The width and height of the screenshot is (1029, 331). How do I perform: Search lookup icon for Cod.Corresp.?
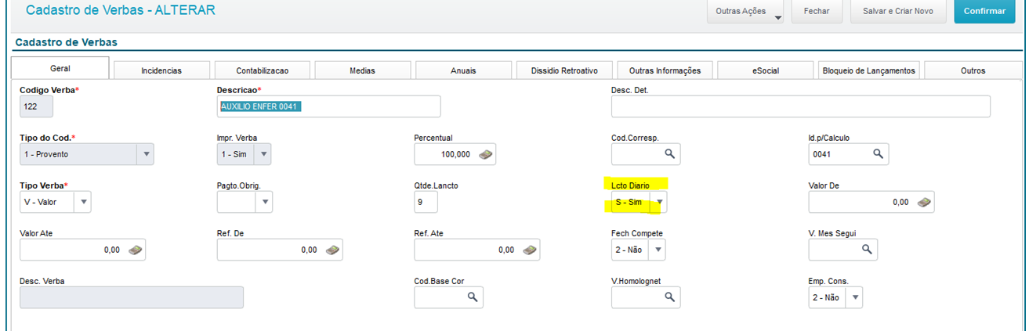click(x=670, y=154)
